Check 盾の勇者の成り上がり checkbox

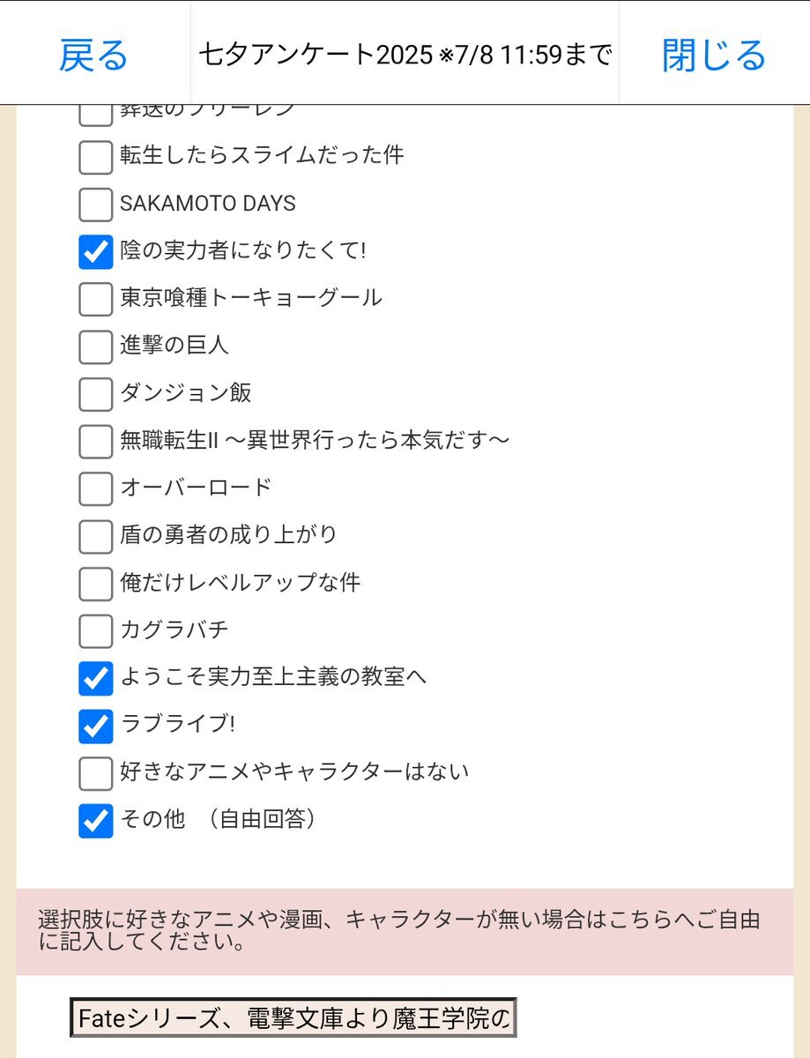point(96,536)
